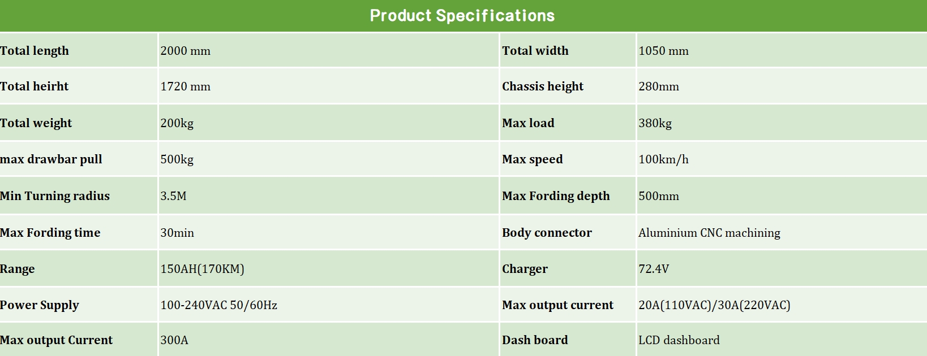Viewport: 927px width, 356px height.
Task: Select the Chassis height label
Action: tap(542, 86)
